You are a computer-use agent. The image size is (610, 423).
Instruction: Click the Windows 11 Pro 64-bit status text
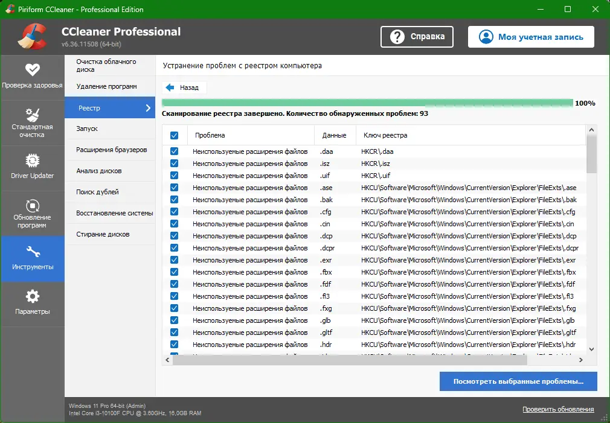tap(108, 406)
